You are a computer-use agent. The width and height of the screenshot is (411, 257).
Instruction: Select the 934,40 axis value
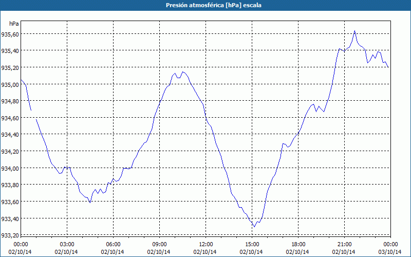(10, 135)
